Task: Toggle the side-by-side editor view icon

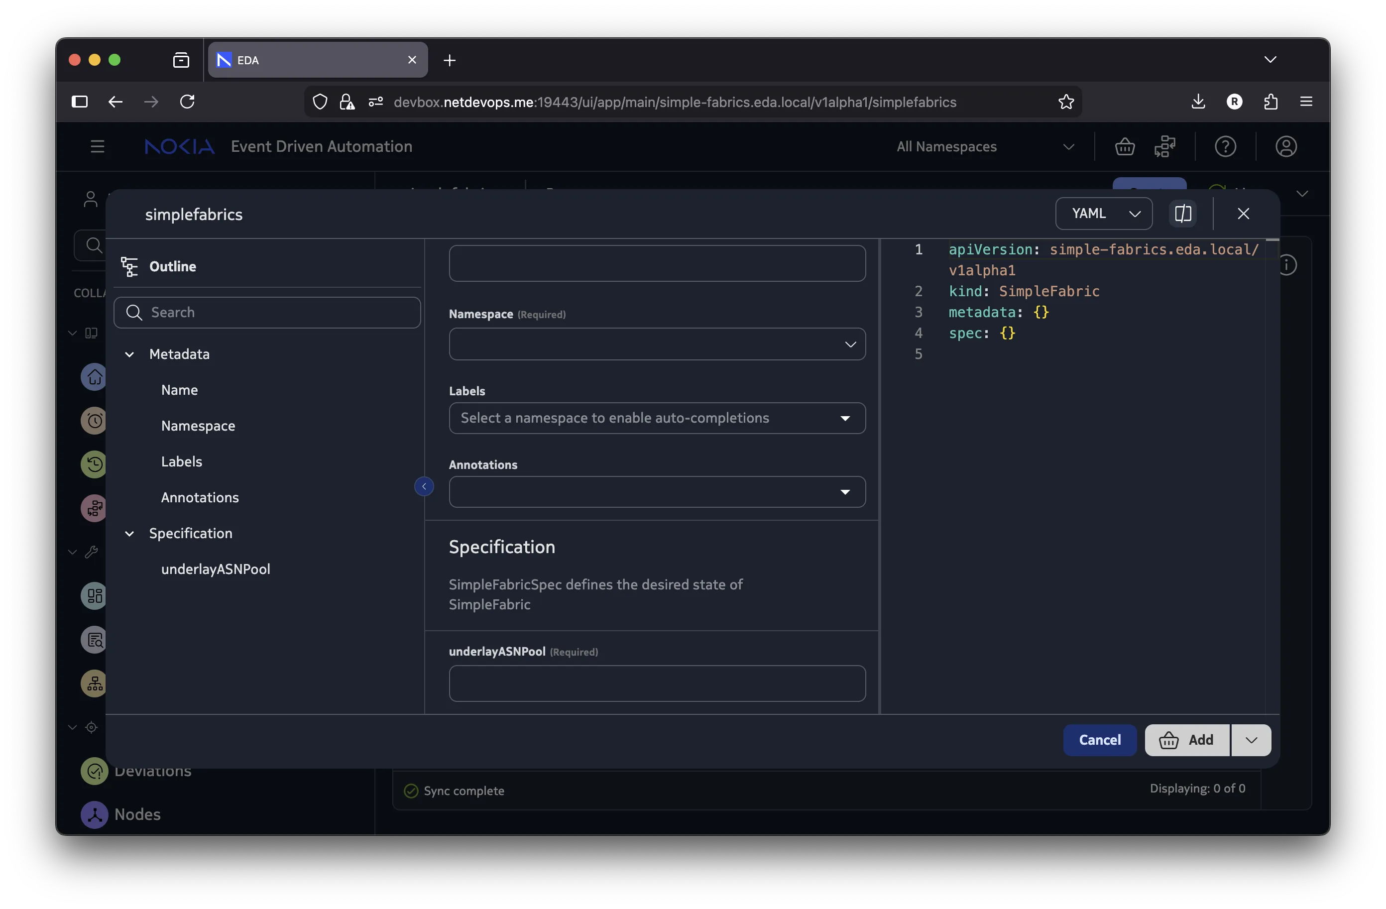Action: [1183, 214]
